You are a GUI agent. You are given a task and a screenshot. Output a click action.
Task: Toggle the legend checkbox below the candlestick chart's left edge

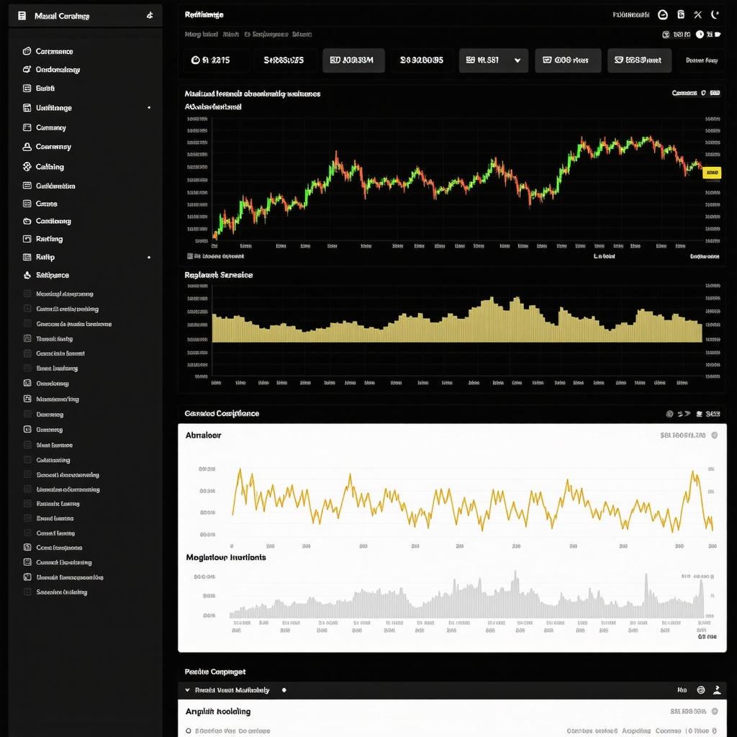click(190, 256)
